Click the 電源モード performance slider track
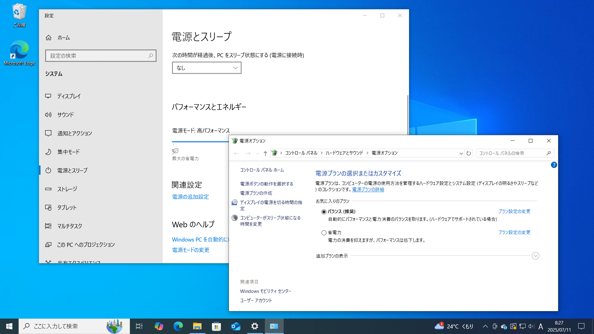Viewport: 594px width, 334px height. click(x=200, y=142)
